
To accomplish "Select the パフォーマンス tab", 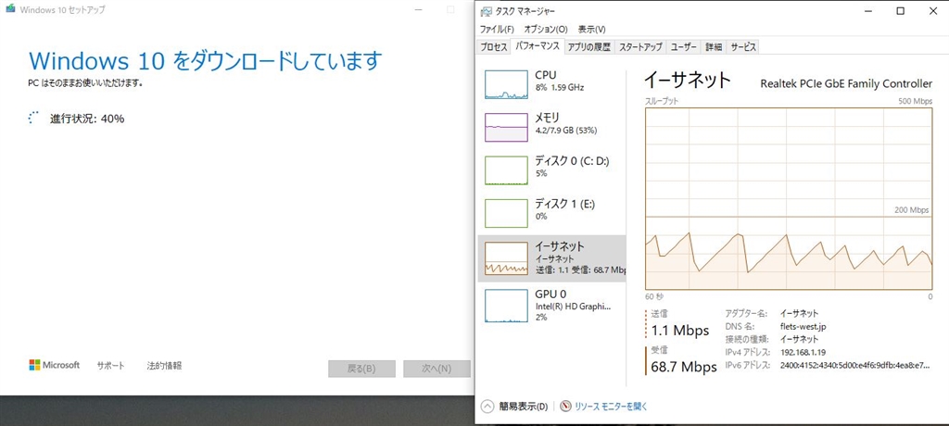I will (538, 46).
